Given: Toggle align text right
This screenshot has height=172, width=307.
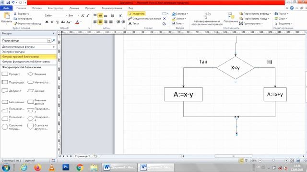Looking at the screenshot, I should pos(106,22).
